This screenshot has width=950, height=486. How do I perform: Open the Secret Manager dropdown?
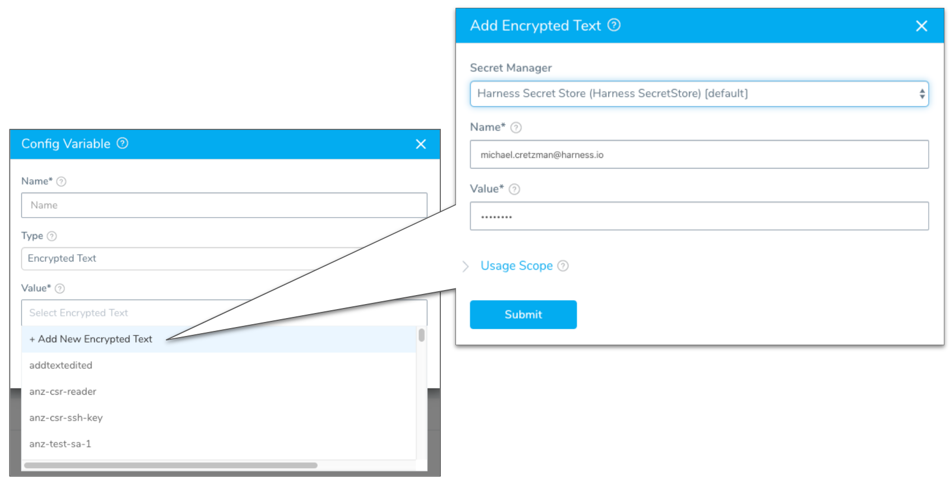tap(699, 94)
